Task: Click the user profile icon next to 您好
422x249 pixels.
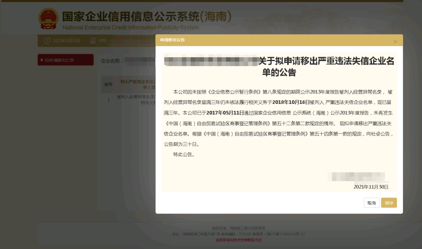Action: tap(92, 40)
